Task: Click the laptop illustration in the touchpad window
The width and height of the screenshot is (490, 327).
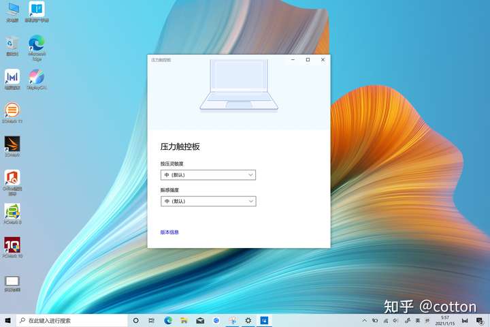Action: (x=239, y=85)
